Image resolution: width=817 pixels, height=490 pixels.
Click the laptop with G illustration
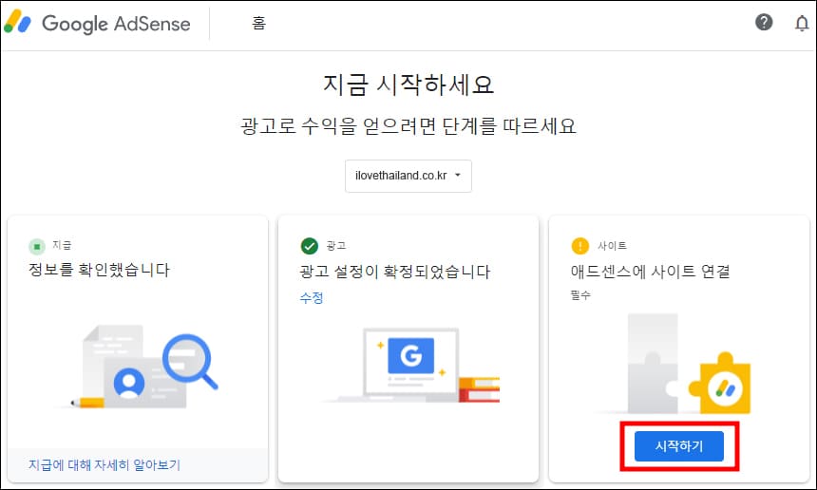click(x=411, y=366)
